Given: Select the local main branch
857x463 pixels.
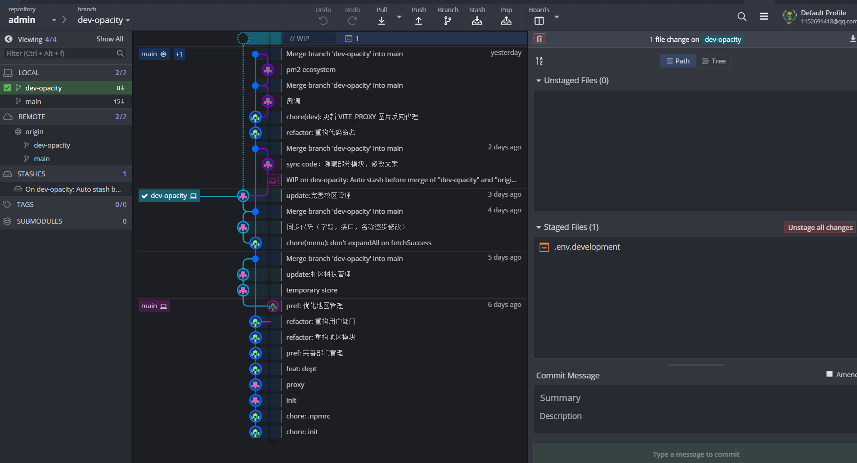Looking at the screenshot, I should click(66, 101).
